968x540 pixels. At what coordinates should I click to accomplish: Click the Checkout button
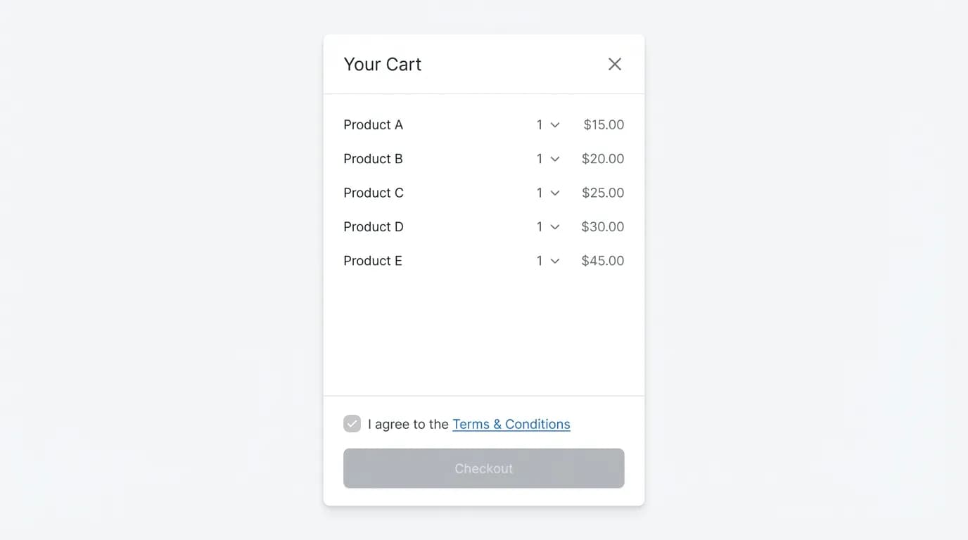(484, 468)
